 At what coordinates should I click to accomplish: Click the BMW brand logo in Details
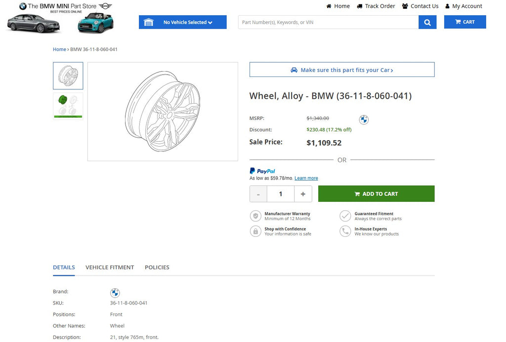coord(115,293)
